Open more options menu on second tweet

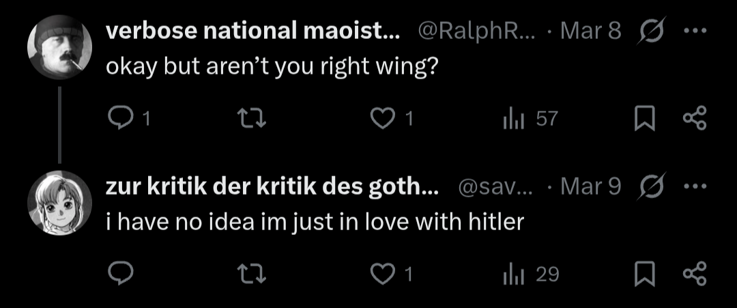694,187
